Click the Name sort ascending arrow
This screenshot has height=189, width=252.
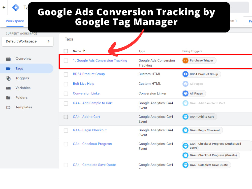(x=84, y=51)
